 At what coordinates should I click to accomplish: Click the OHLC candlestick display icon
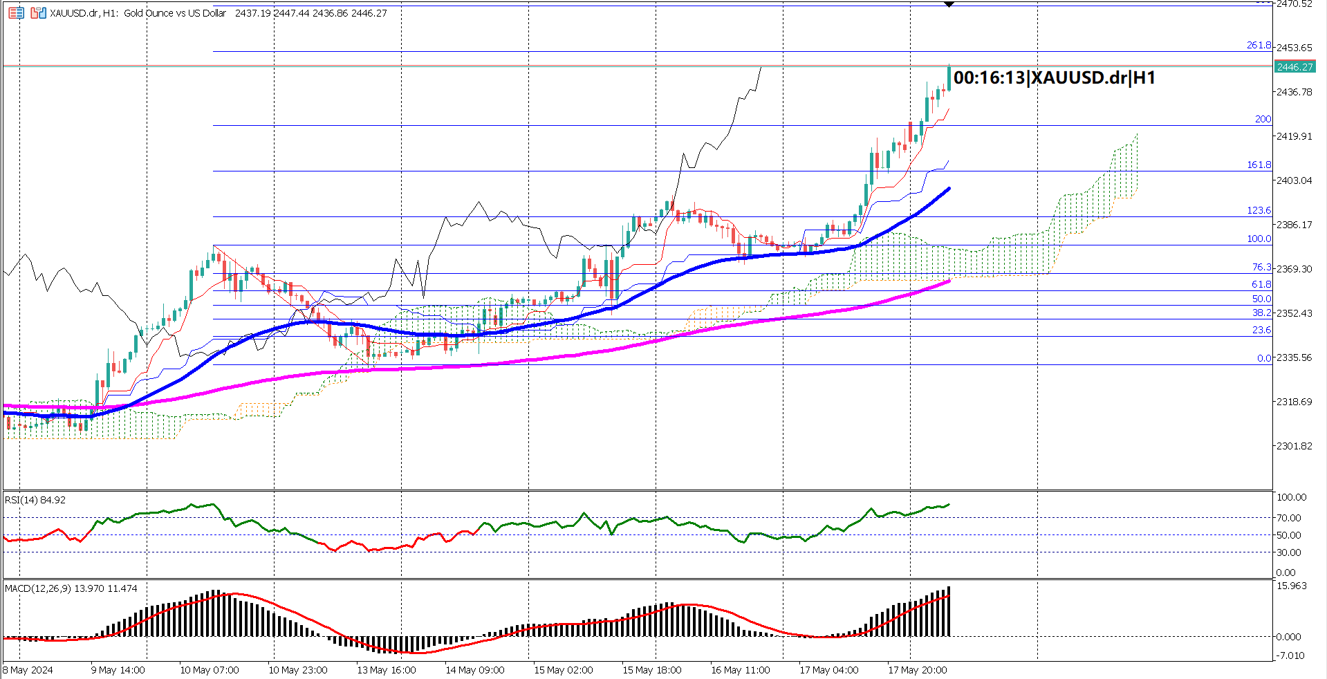click(38, 12)
